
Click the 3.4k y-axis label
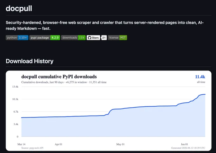click(x=16, y=124)
